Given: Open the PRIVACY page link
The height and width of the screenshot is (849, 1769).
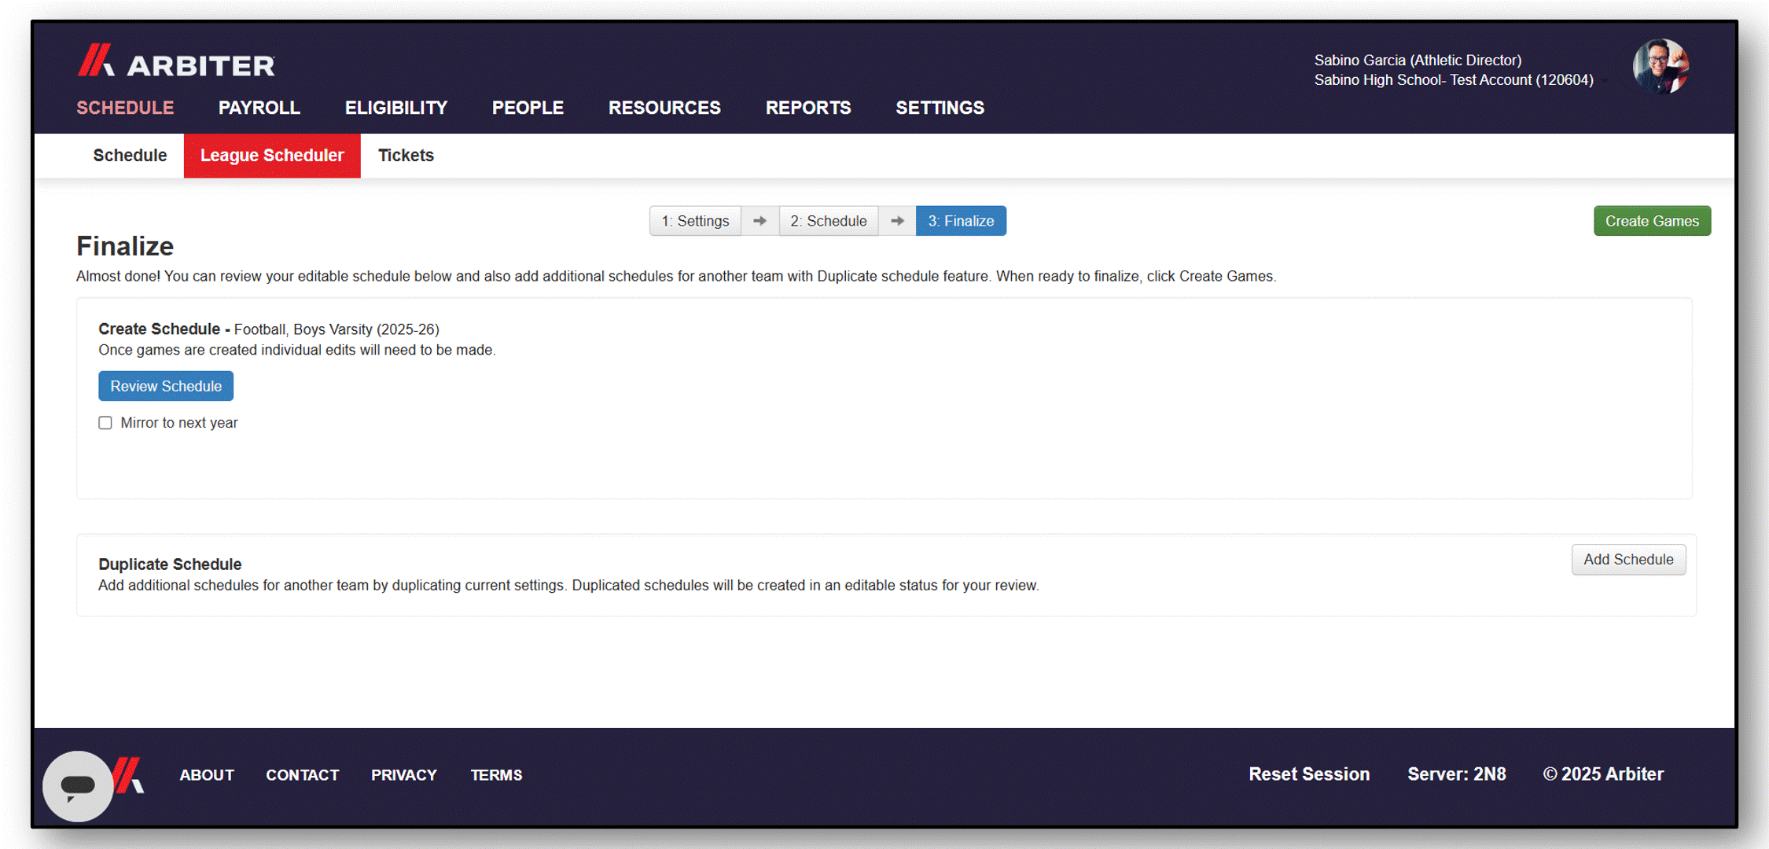Looking at the screenshot, I should coord(403,774).
